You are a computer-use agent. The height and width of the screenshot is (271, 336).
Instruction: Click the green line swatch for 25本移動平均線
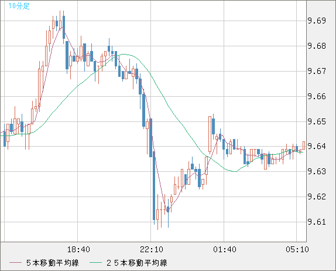pos(95,263)
